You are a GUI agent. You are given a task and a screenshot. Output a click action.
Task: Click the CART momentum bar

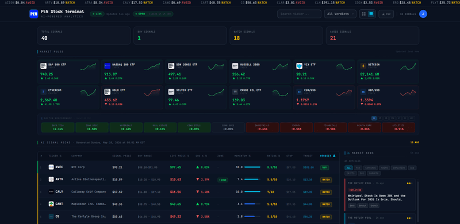pos(252,204)
